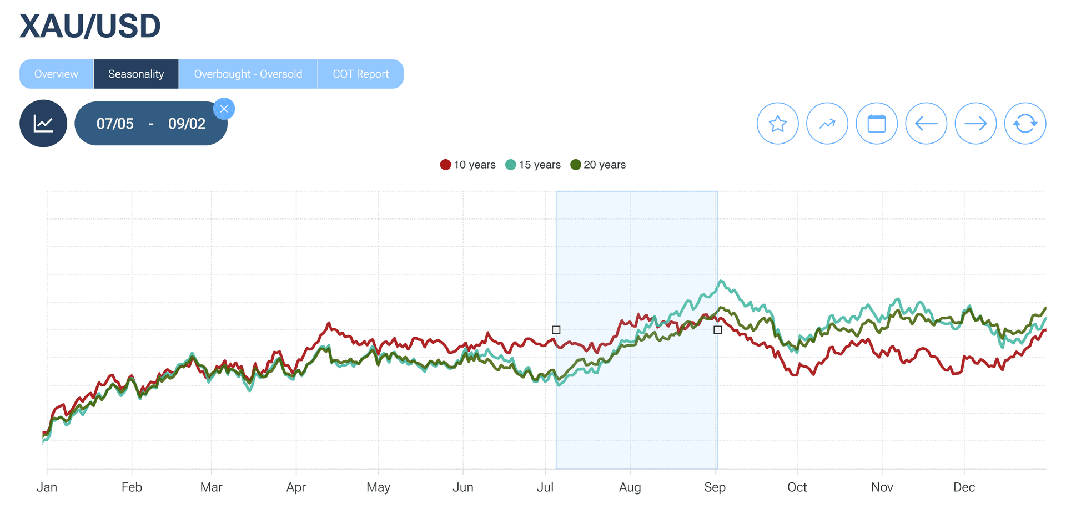
Task: Select the Overbought - Oversold tab
Action: tap(248, 73)
